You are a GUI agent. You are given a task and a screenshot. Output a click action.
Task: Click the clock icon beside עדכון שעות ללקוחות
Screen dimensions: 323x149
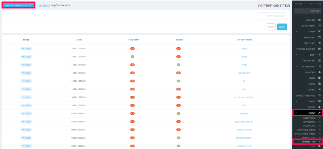[x=319, y=95]
